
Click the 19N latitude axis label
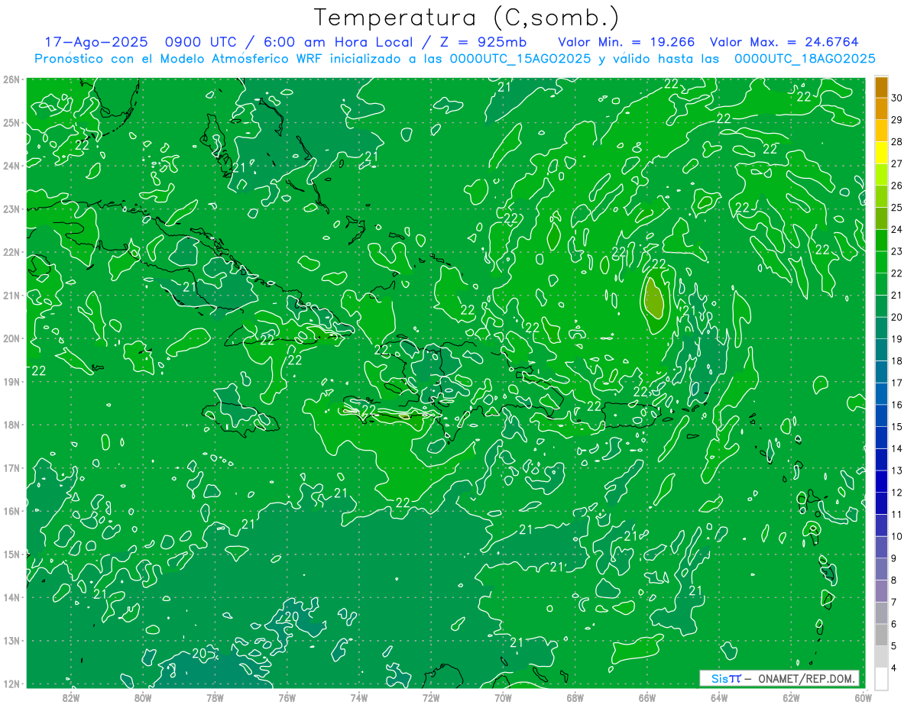click(x=11, y=381)
